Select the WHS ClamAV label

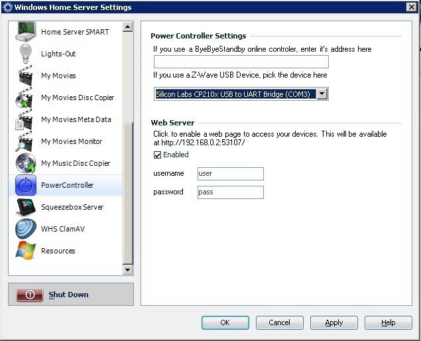click(x=63, y=229)
